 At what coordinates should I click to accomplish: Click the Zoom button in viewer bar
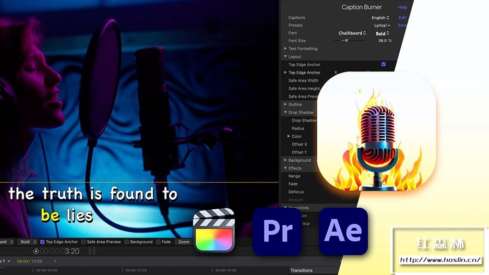pyautogui.click(x=184, y=242)
